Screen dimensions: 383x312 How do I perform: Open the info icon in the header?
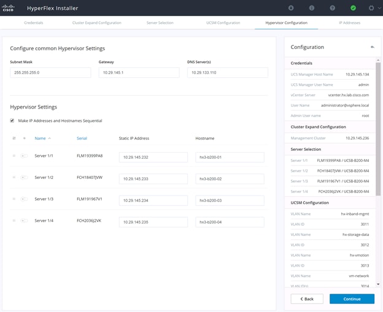pos(311,8)
